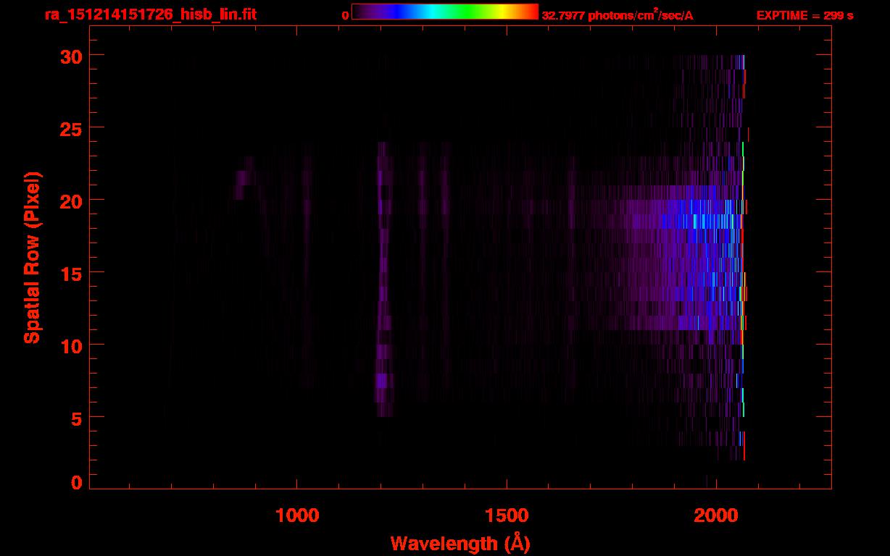Image resolution: width=890 pixels, height=556 pixels.
Task: Click the colorbar minimum value 0
Action: click(346, 16)
